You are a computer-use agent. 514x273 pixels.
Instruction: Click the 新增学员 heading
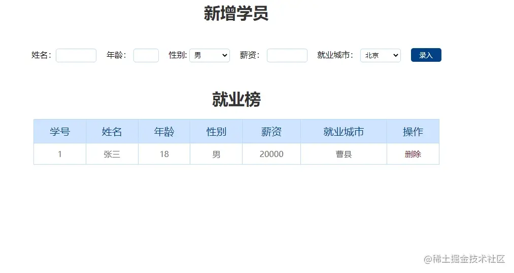click(x=236, y=13)
